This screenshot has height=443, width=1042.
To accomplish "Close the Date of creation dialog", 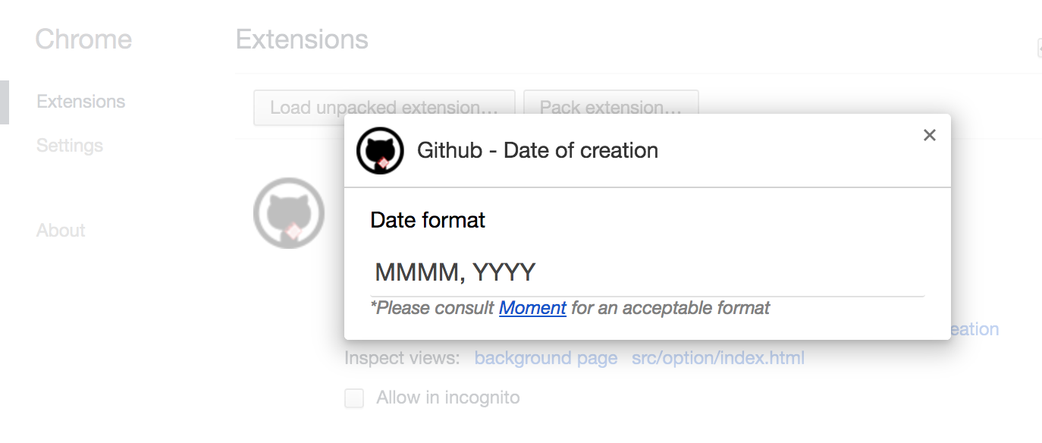I will (929, 135).
